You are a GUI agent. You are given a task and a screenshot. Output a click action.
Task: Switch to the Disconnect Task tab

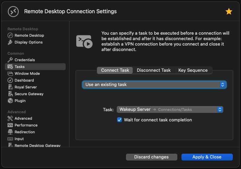tap(154, 70)
